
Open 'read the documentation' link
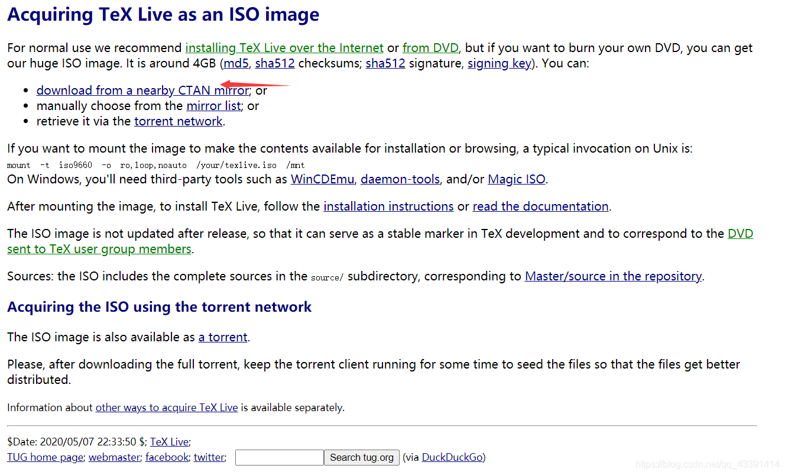click(540, 206)
